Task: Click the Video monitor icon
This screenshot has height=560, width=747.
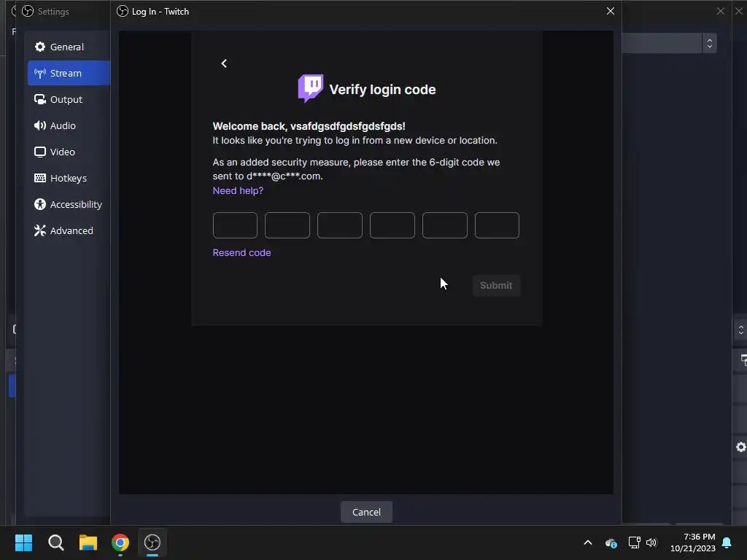Action: click(40, 152)
